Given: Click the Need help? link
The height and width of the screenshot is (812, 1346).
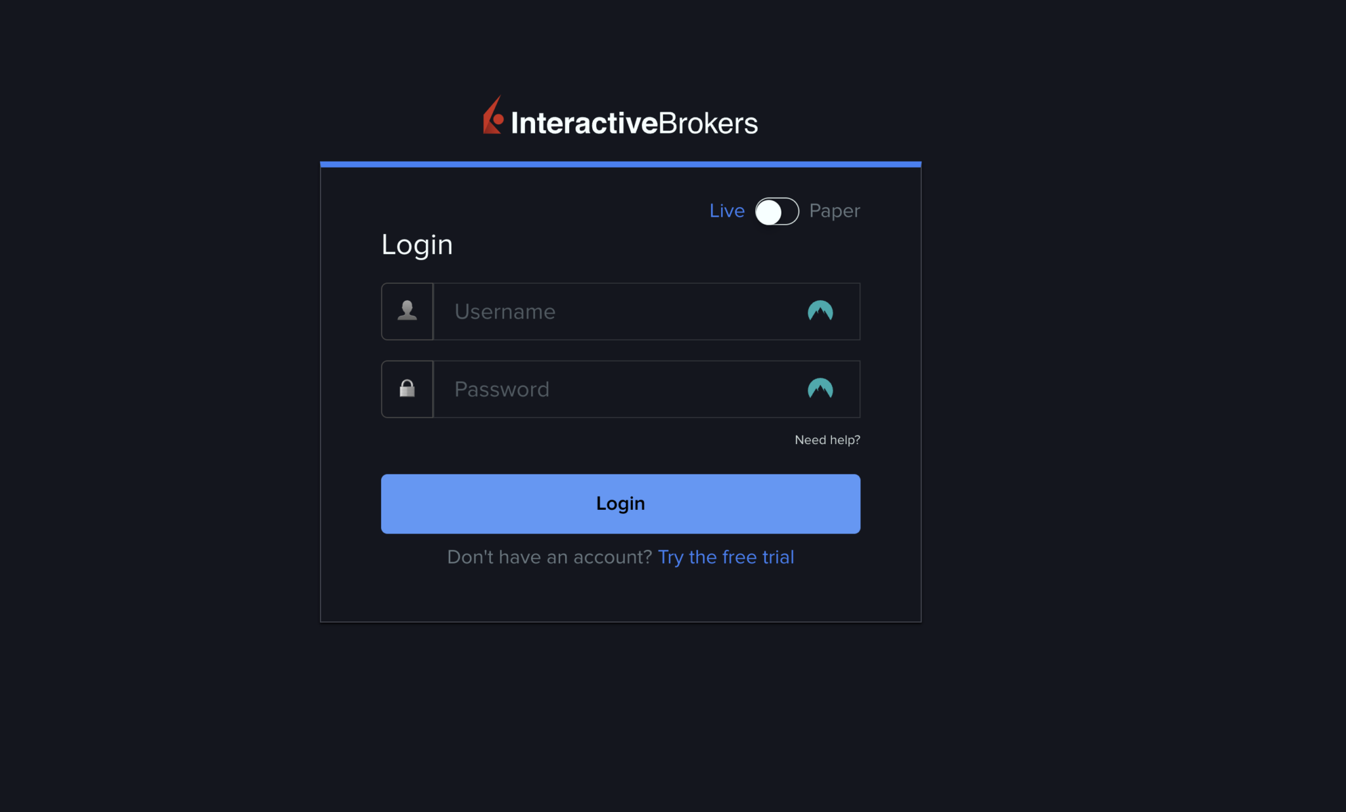Looking at the screenshot, I should click(x=827, y=440).
